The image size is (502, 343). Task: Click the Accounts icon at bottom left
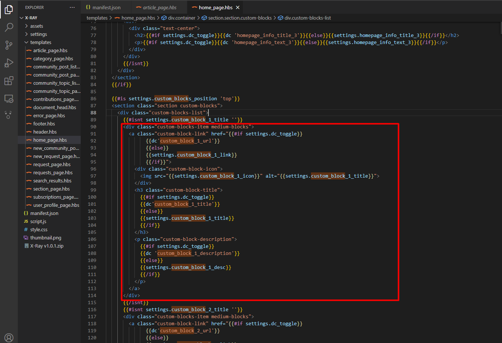point(9,337)
